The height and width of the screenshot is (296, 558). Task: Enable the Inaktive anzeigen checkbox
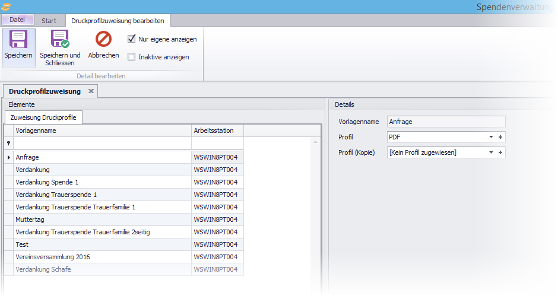point(132,57)
